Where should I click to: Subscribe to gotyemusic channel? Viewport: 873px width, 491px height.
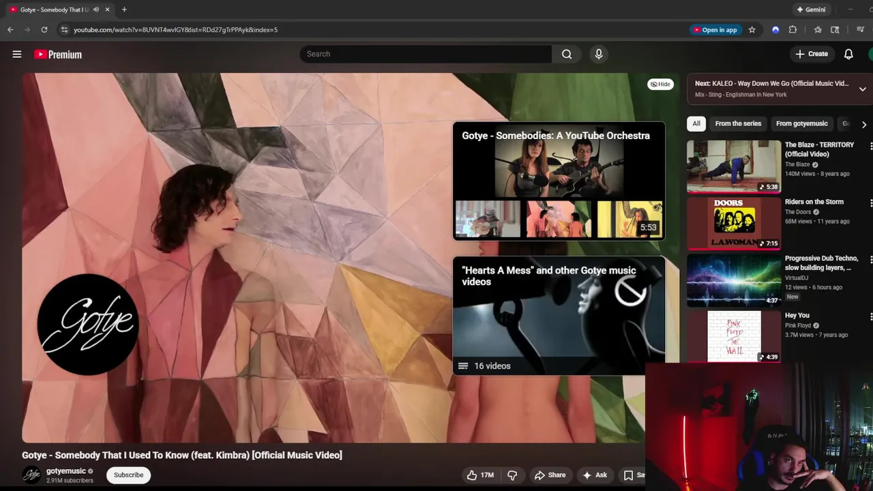tap(128, 475)
